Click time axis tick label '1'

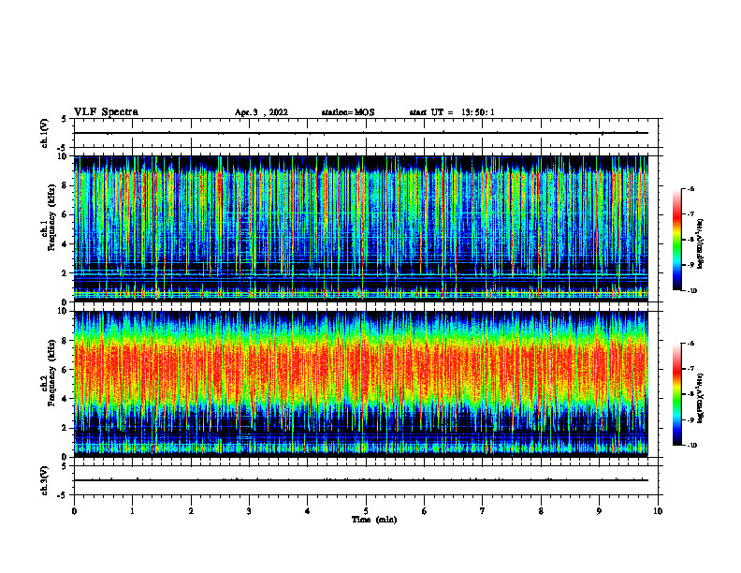point(133,511)
